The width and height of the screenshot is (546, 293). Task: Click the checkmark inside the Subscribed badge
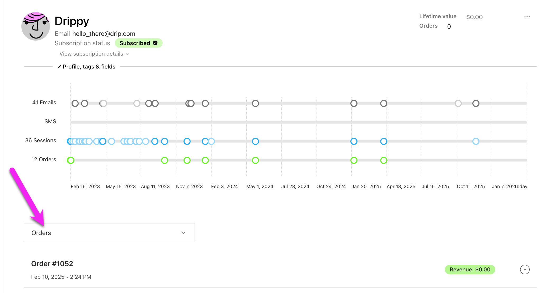point(155,43)
